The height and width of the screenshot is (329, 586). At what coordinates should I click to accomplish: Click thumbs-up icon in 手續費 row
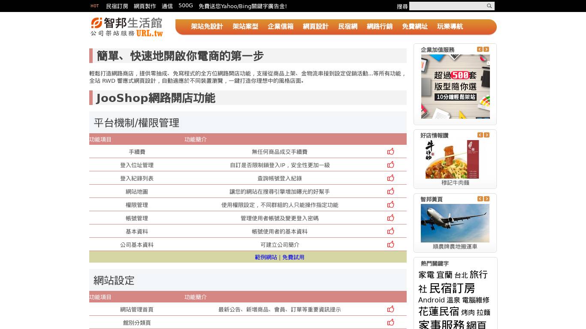pos(390,151)
